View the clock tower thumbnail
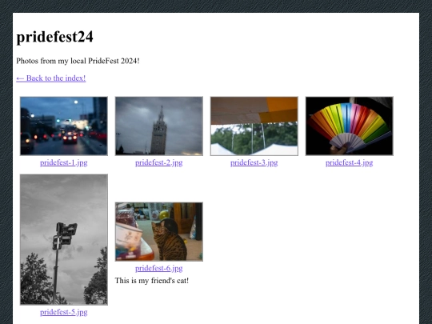This screenshot has height=324, width=432. click(159, 126)
